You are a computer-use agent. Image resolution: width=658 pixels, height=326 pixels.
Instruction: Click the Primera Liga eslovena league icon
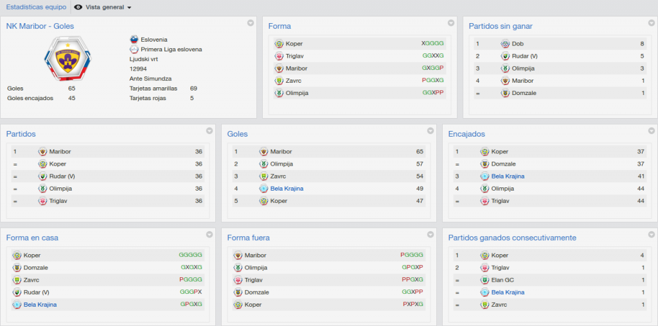(x=134, y=49)
